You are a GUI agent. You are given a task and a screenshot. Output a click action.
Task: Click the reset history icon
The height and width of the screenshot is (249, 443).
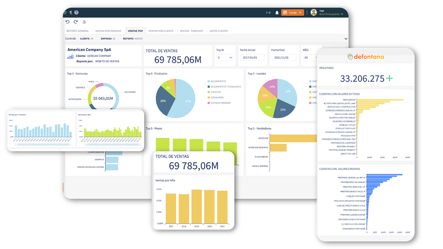84,22
